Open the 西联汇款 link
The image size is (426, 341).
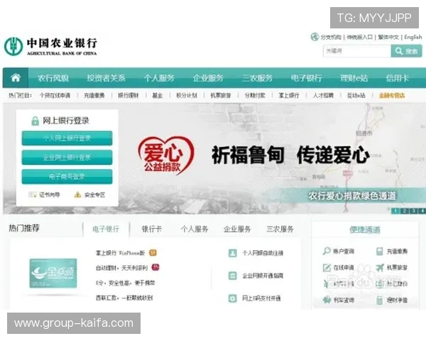(124, 298)
